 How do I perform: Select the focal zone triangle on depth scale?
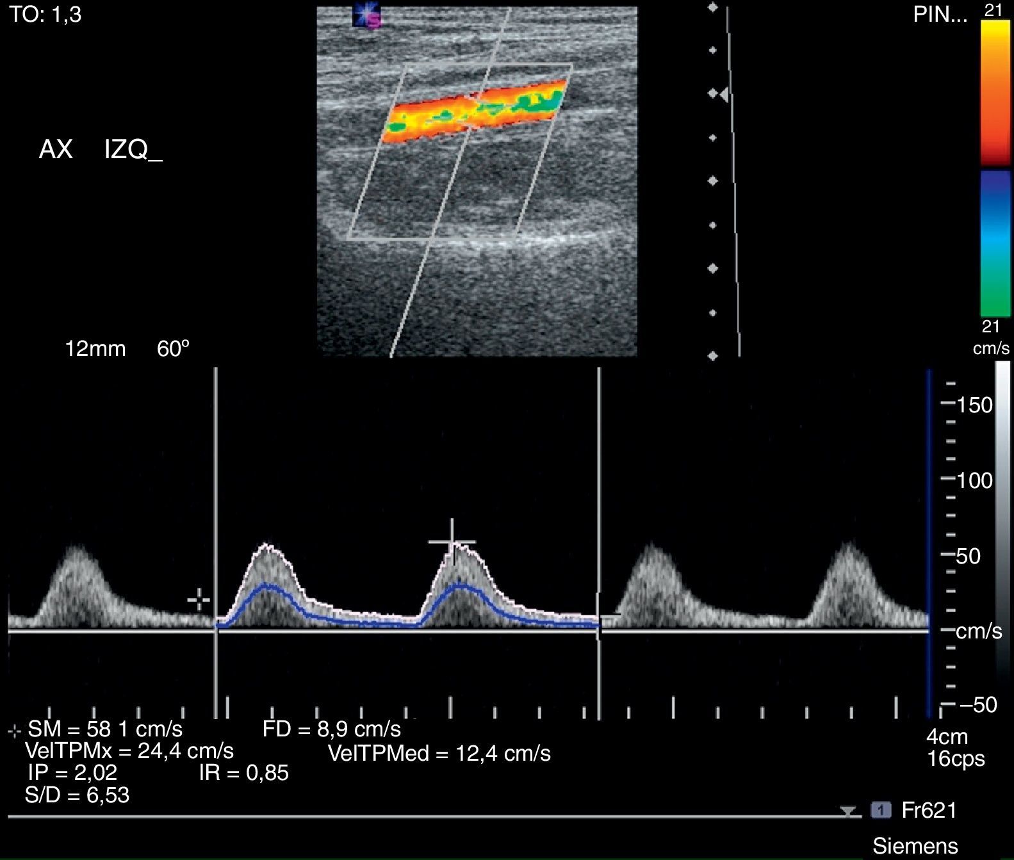tap(724, 95)
